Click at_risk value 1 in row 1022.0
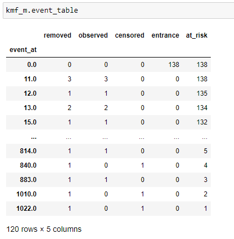The height and width of the screenshot is (239, 234). coord(205,209)
